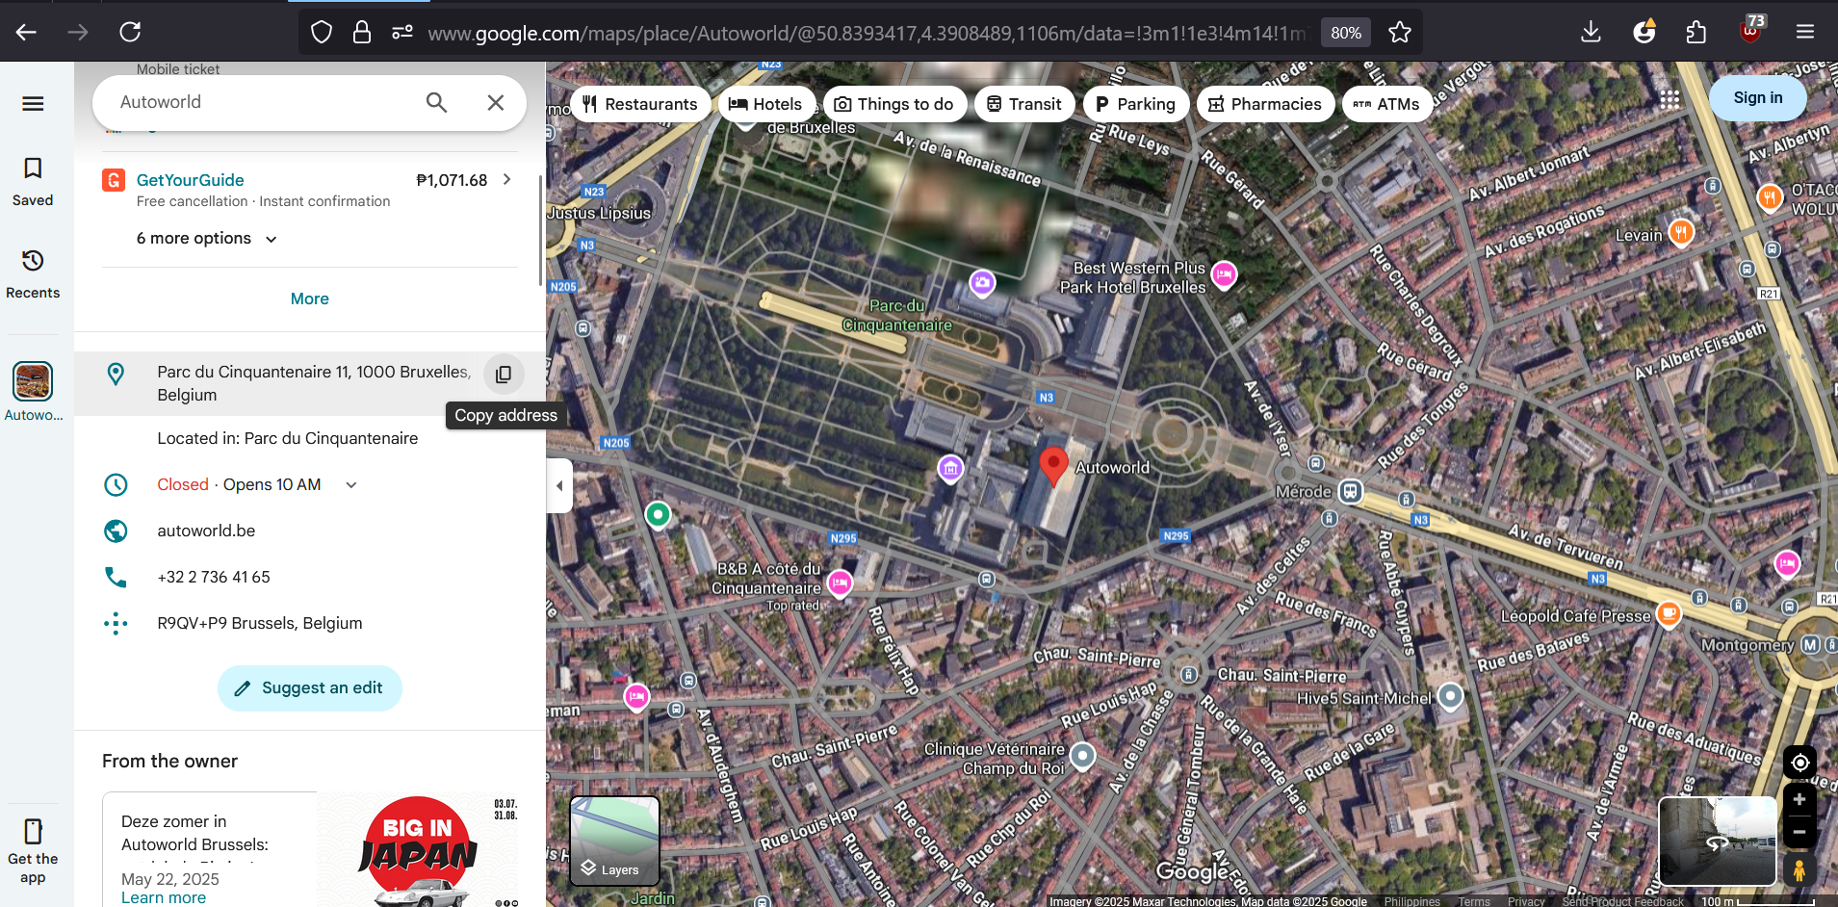This screenshot has height=907, width=1838.
Task: Expand opening hours dropdown chevron
Action: coord(351,485)
